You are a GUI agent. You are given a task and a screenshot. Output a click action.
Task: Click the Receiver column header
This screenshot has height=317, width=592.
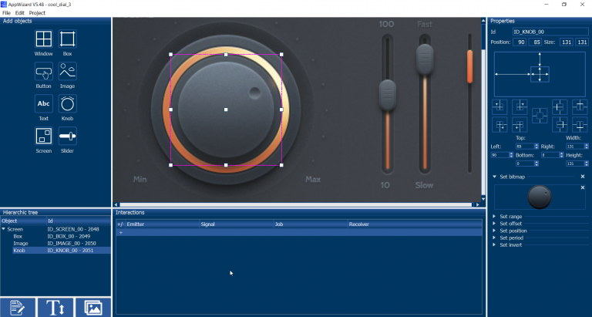click(x=415, y=224)
